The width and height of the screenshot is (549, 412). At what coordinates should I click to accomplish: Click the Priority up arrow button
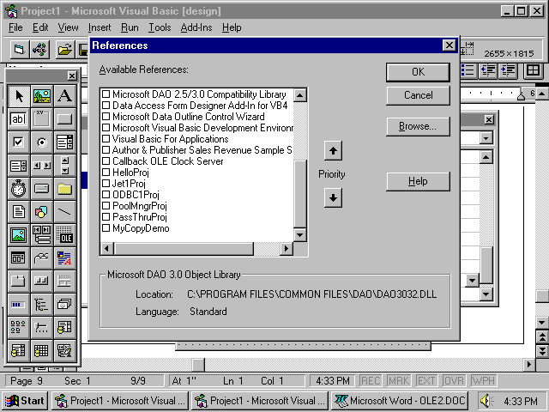pyautogui.click(x=333, y=151)
